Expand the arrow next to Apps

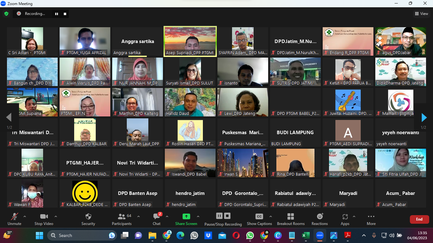point(354,217)
